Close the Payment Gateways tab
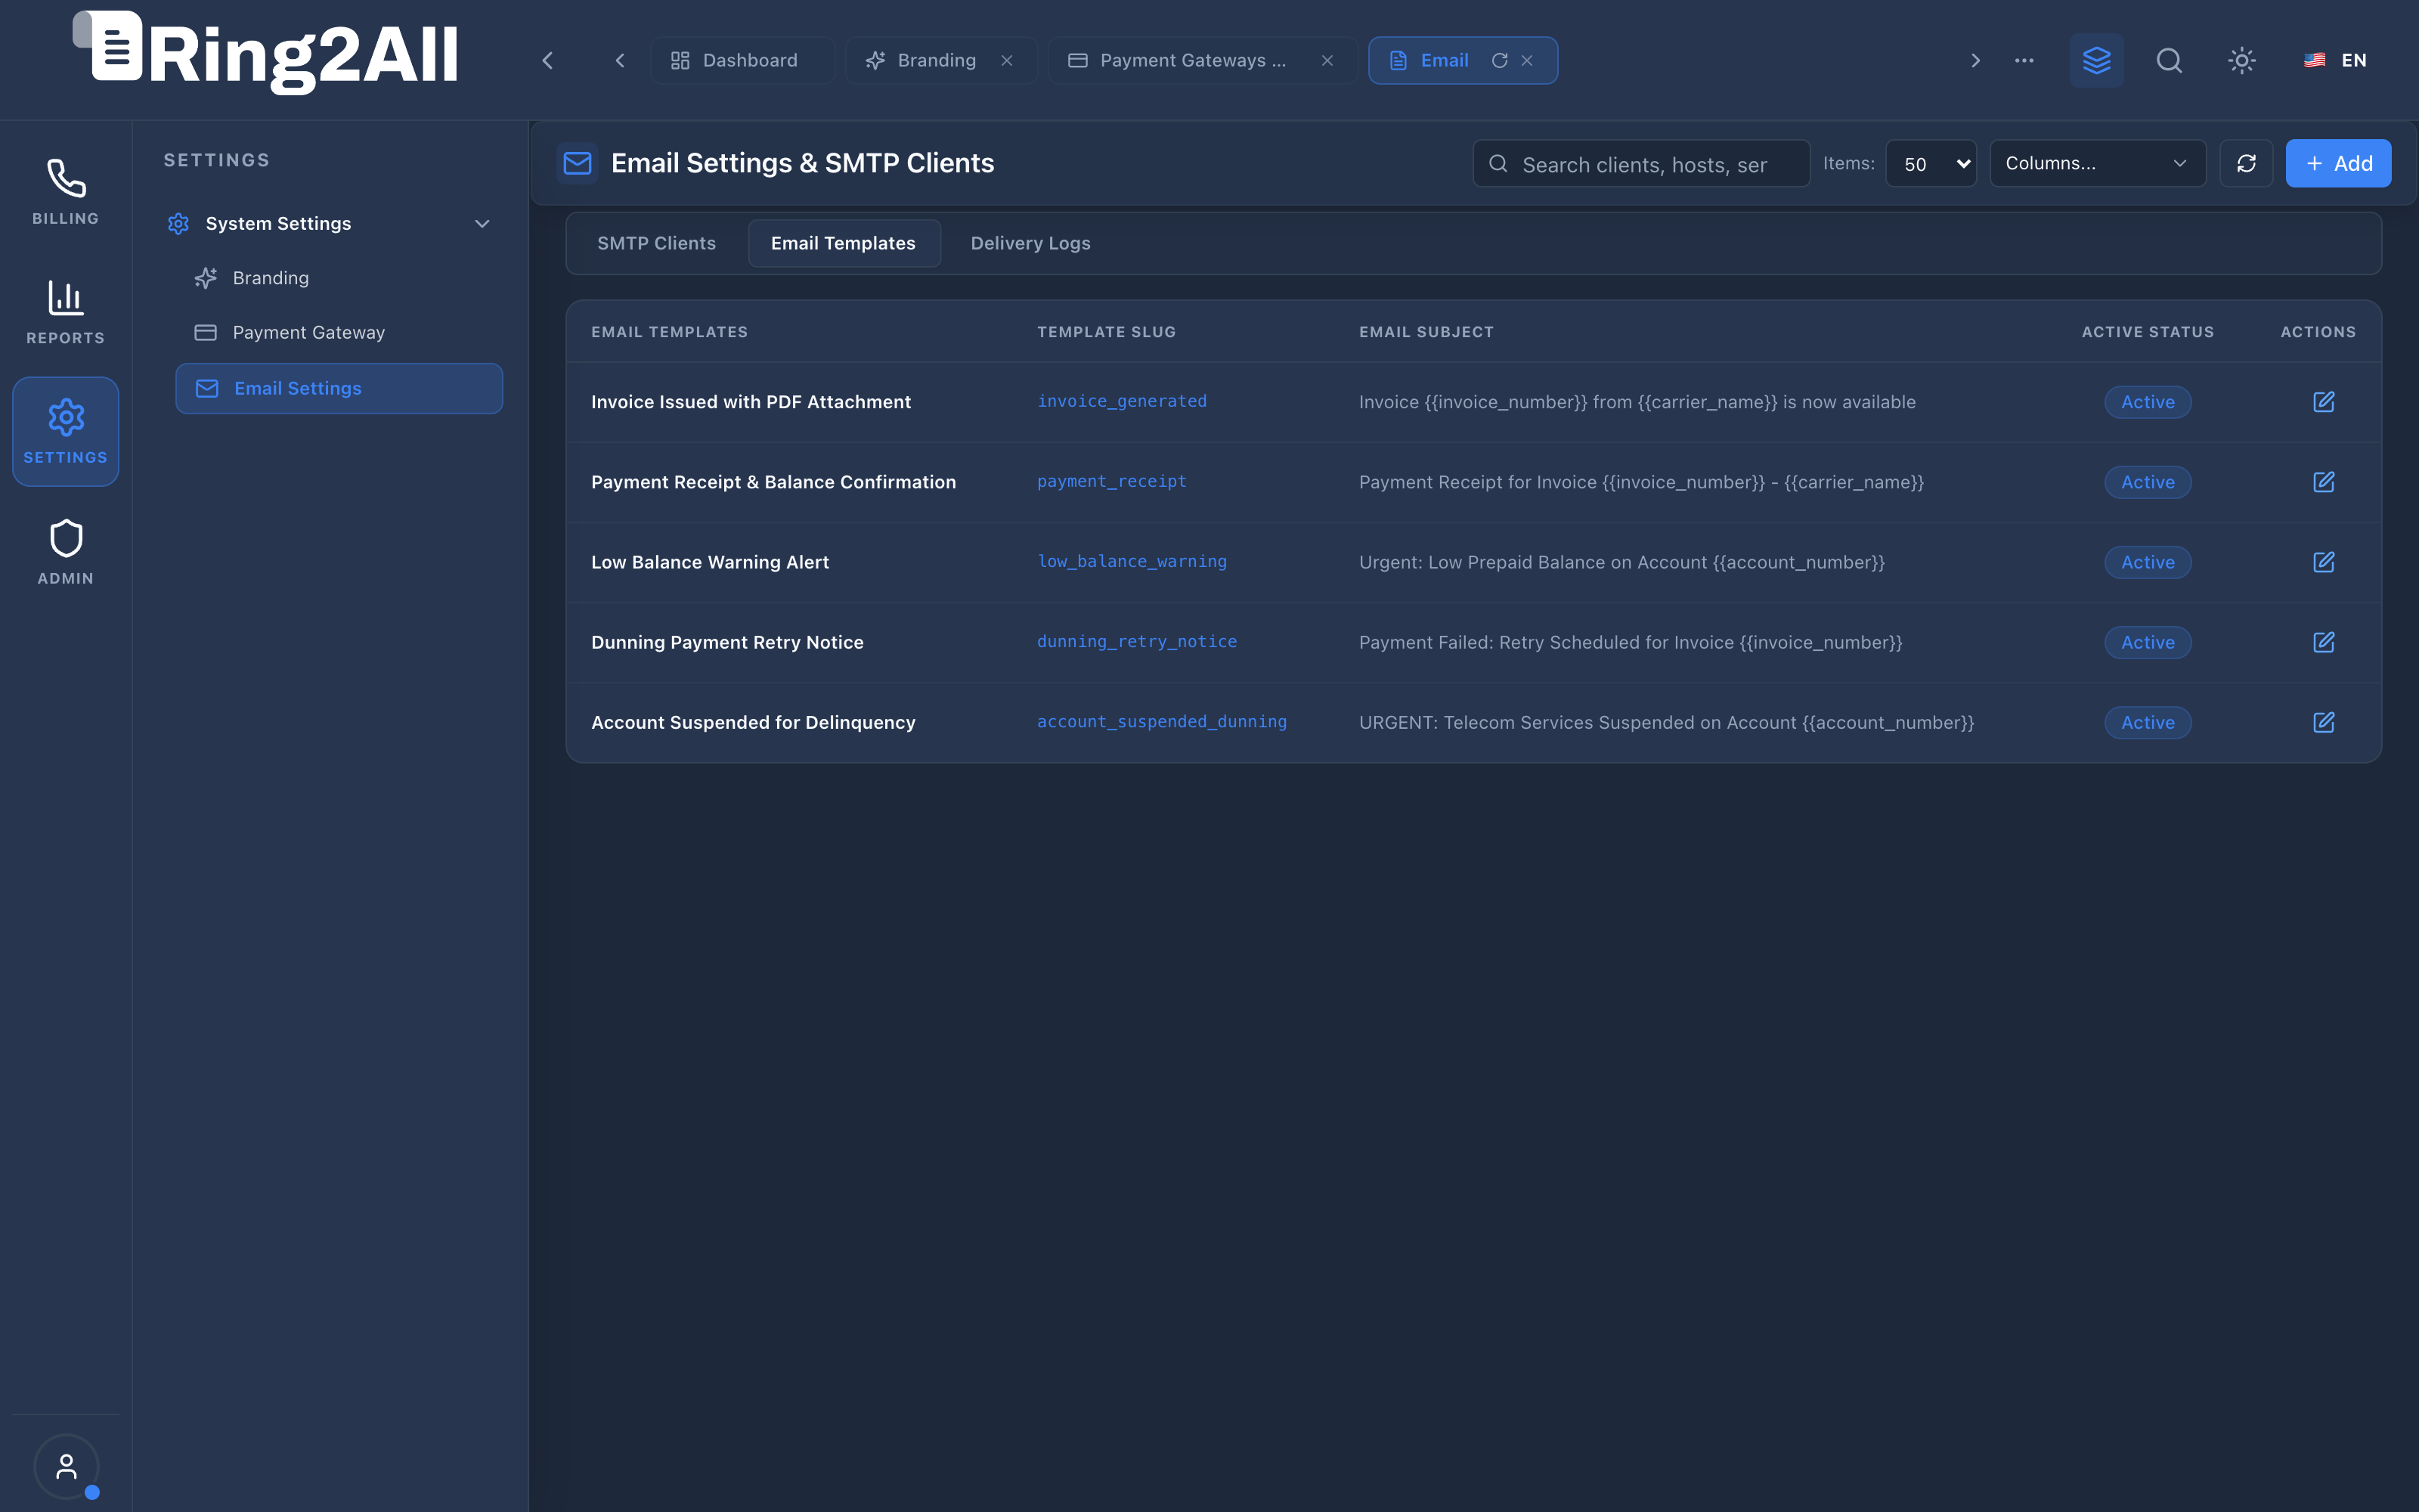Viewport: 2419px width, 1512px height. pyautogui.click(x=1327, y=60)
